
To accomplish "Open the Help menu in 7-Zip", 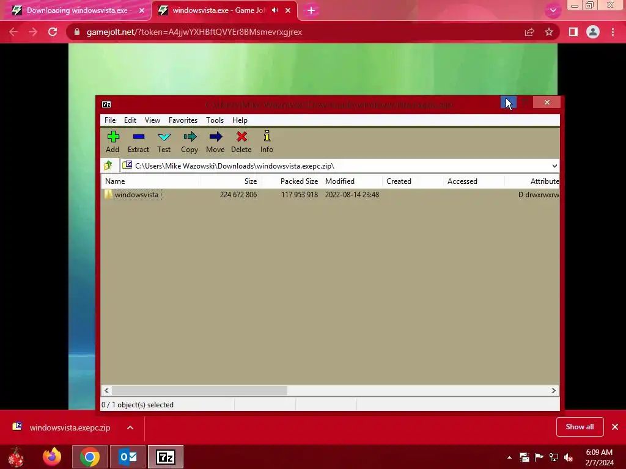I will tap(240, 120).
